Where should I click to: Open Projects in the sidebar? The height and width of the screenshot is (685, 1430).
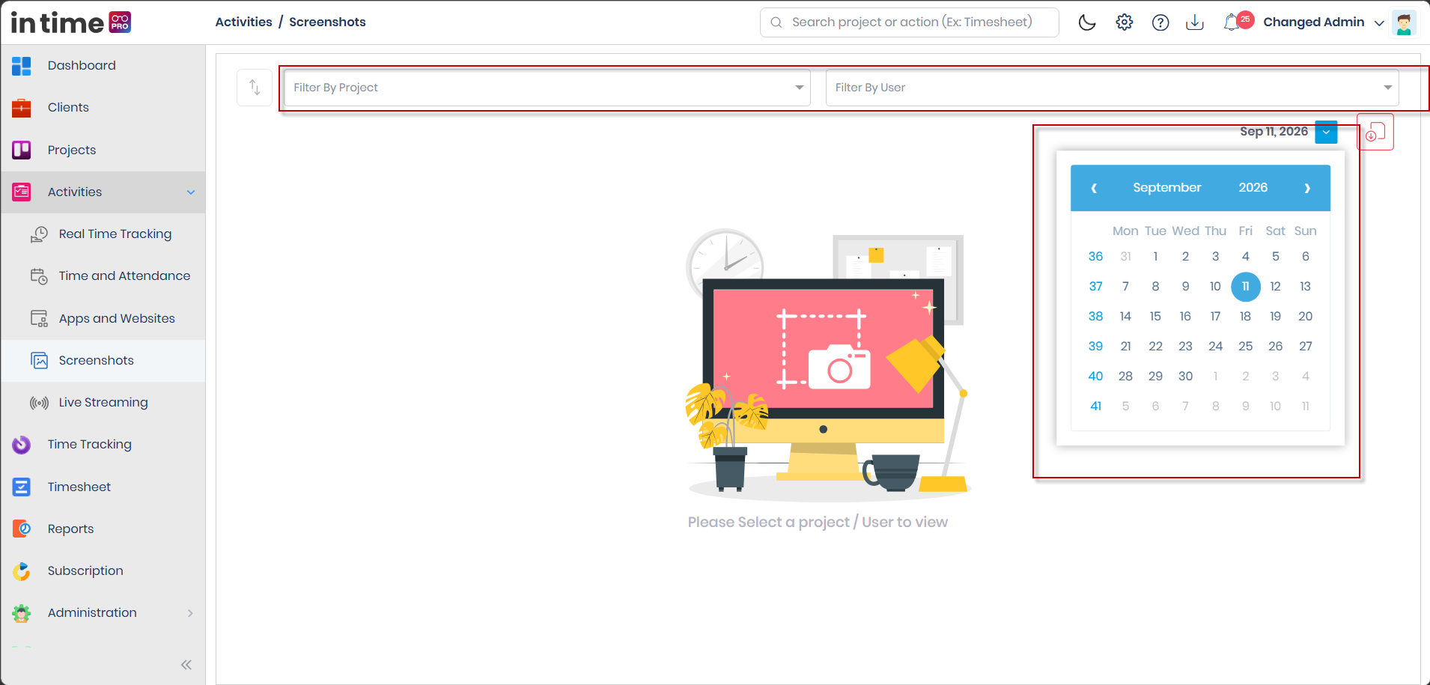(103, 150)
